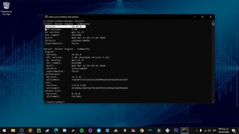This screenshot has width=239, height=134.
Task: Maximize the Símbolo del sistema window
Action: tap(202, 17)
